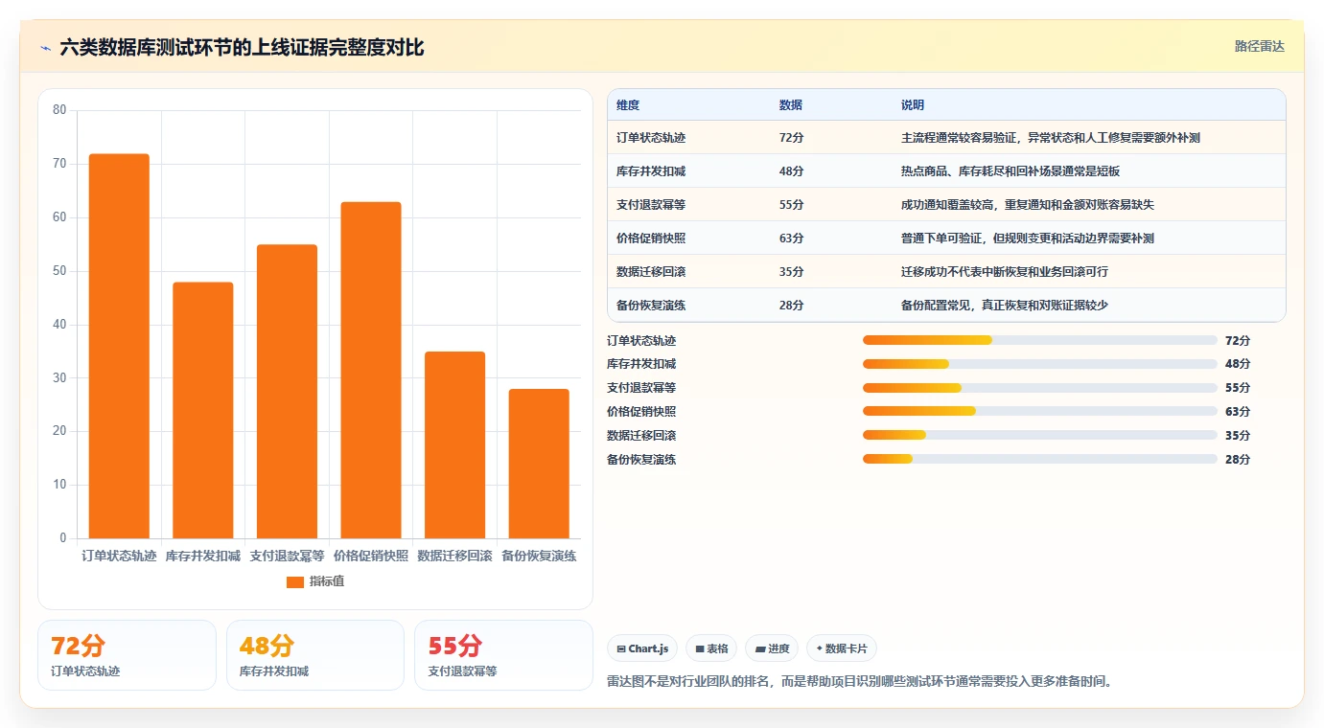Screen dimensions: 1324x728
Task: Click the page title 六类数据库测试环节的上线证据完整度对比
Action: 242,48
